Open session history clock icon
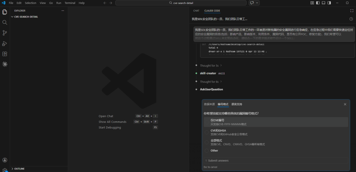This screenshot has width=356, height=172. 351,19
